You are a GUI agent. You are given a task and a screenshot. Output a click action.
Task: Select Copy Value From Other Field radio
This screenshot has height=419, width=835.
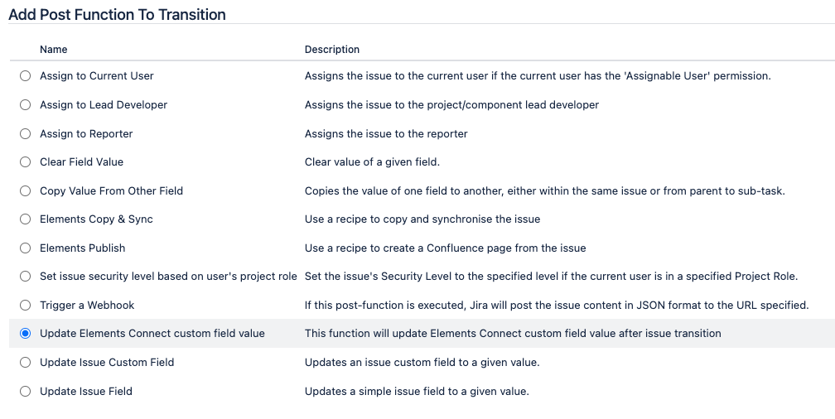25,191
